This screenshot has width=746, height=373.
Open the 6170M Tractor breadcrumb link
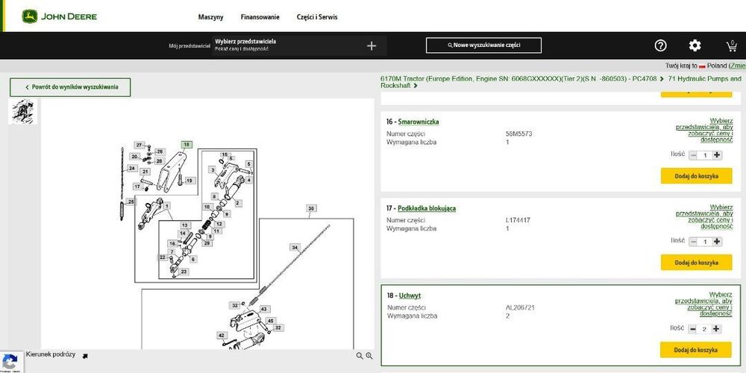click(x=518, y=78)
